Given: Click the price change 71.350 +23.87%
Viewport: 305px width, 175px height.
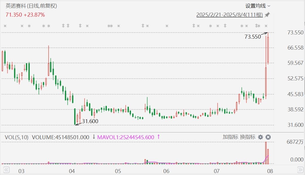Looking at the screenshot, I should pyautogui.click(x=25, y=15).
